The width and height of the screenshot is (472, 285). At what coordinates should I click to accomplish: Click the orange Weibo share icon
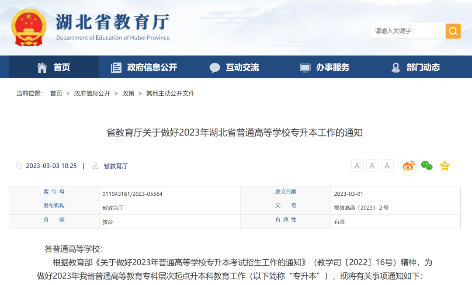click(x=408, y=165)
